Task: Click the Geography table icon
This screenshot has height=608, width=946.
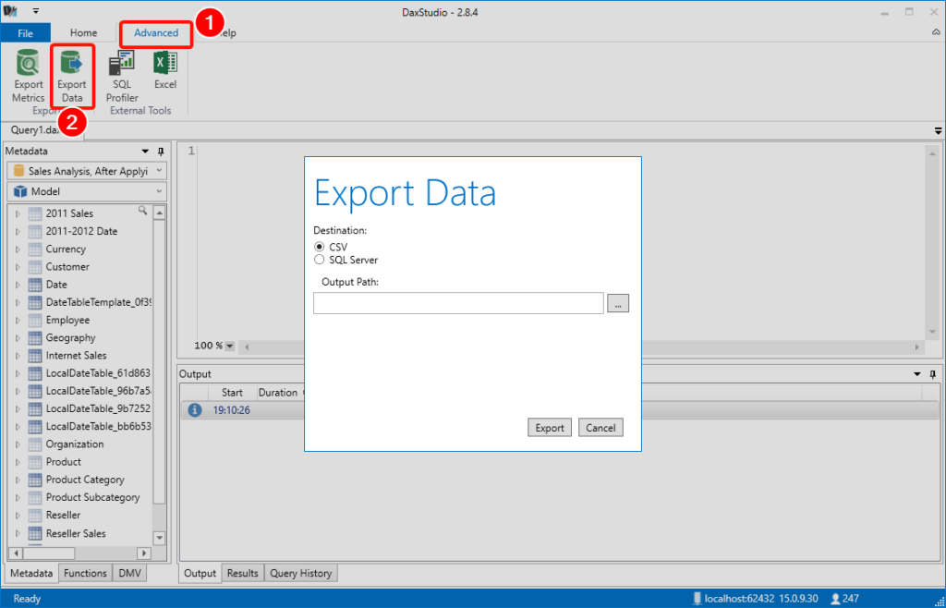Action: 35,338
